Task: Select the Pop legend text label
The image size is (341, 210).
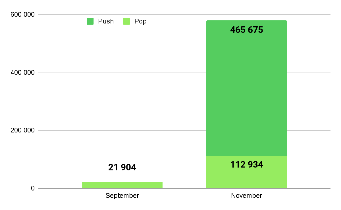Action: click(x=140, y=21)
